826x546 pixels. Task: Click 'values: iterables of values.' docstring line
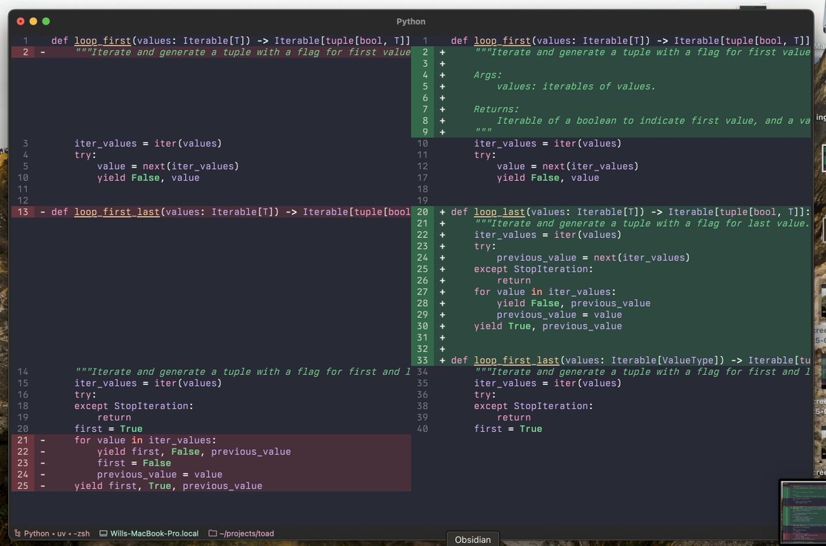click(576, 87)
